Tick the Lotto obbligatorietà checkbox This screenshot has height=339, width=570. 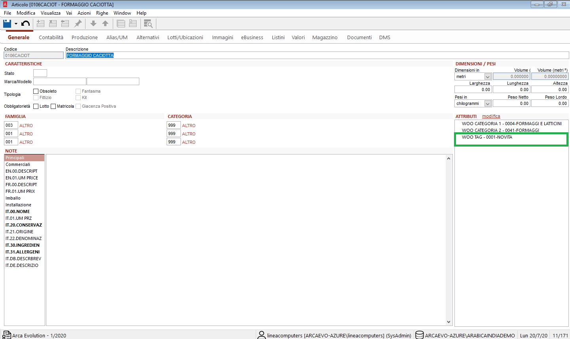tap(36, 107)
